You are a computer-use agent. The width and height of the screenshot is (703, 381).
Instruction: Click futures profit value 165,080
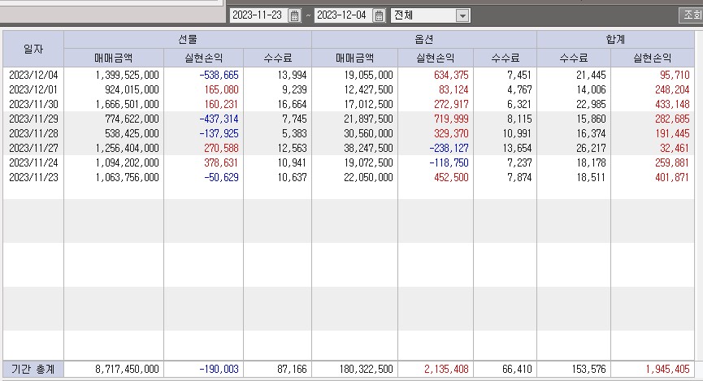coord(222,89)
